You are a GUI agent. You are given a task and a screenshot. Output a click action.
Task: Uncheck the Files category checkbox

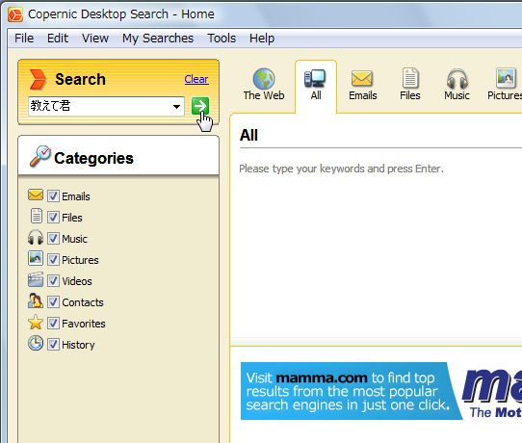53,218
